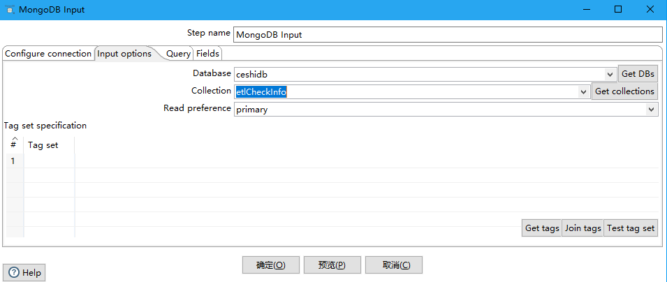
Task: Click the Join tags button
Action: (582, 228)
